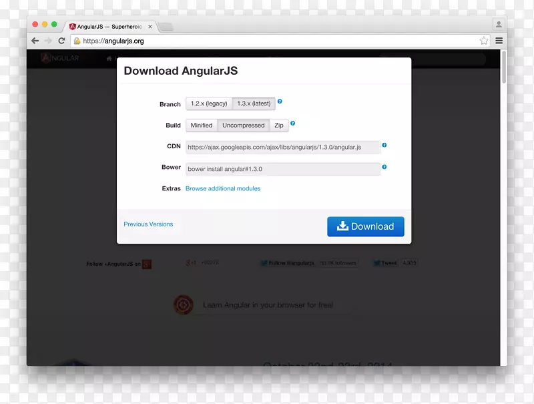Click the help icon beside the CDN field
This screenshot has width=534, height=404.
point(385,146)
